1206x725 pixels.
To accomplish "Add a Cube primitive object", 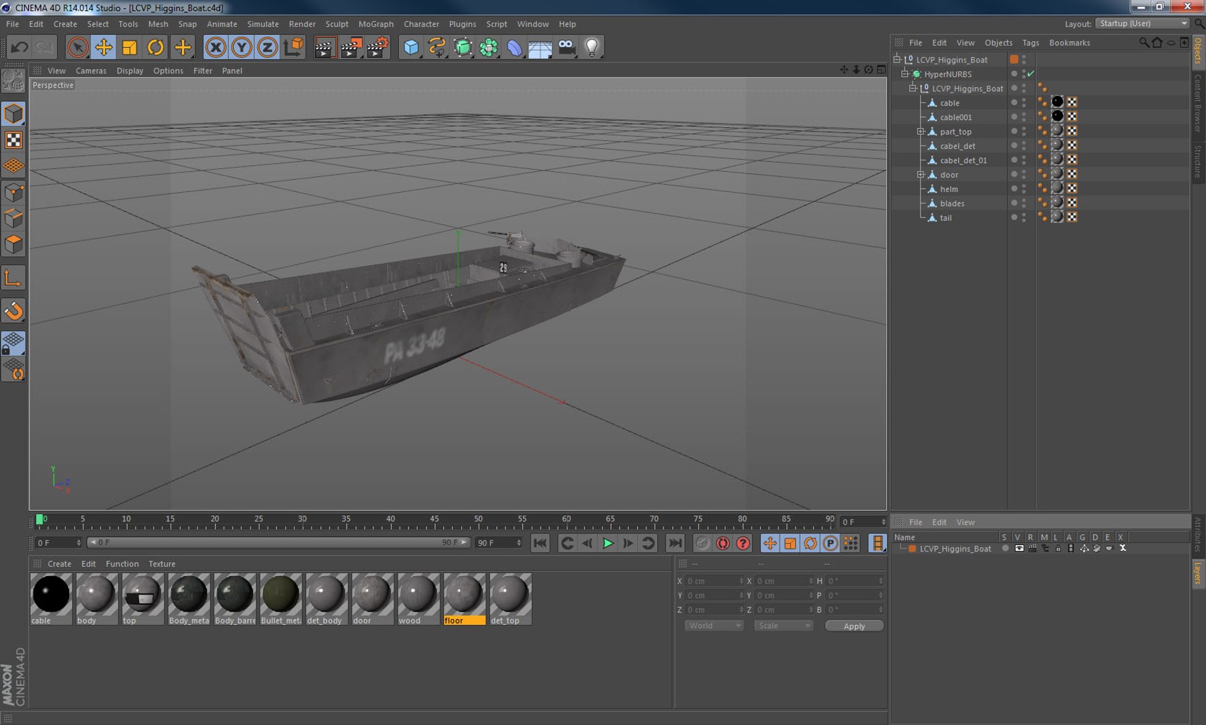I will click(411, 47).
